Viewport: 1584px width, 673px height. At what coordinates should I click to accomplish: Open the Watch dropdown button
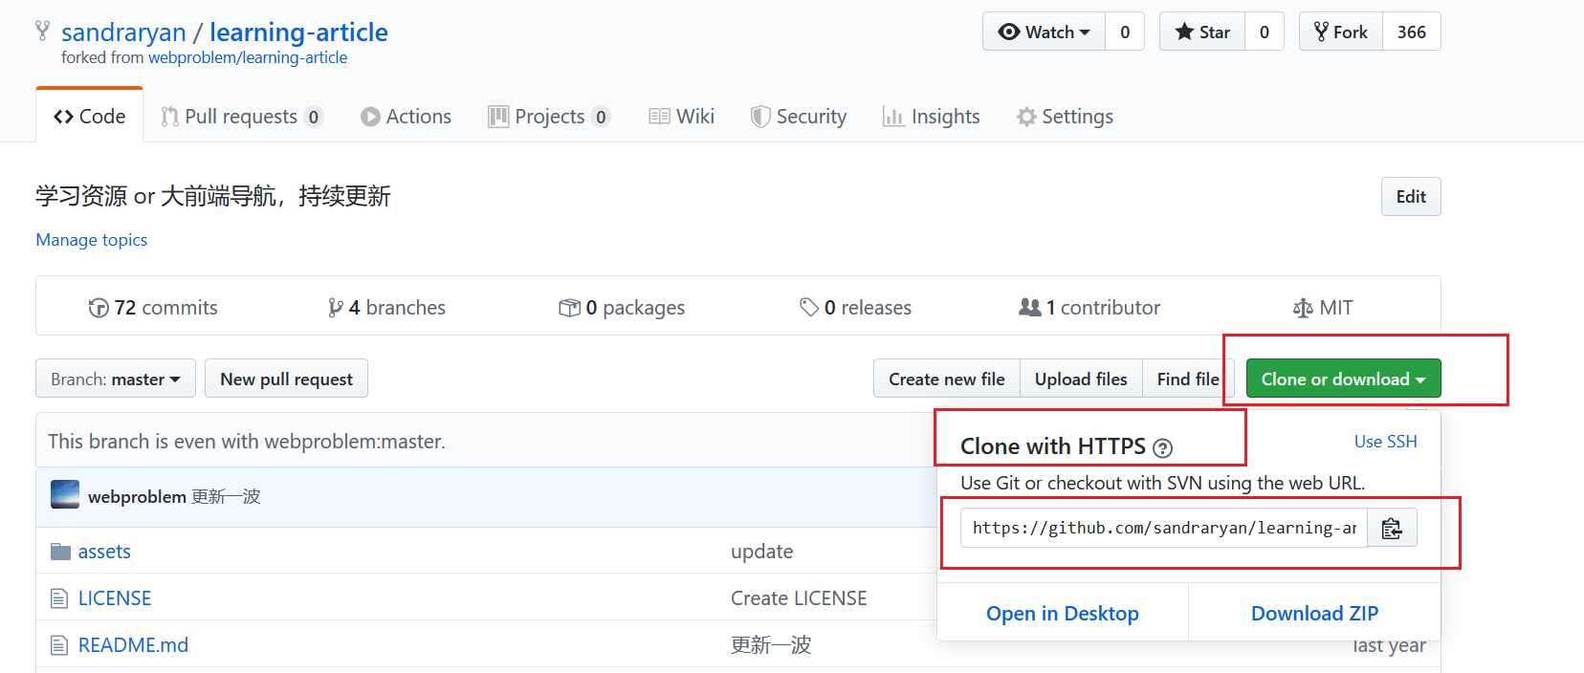click(1044, 32)
